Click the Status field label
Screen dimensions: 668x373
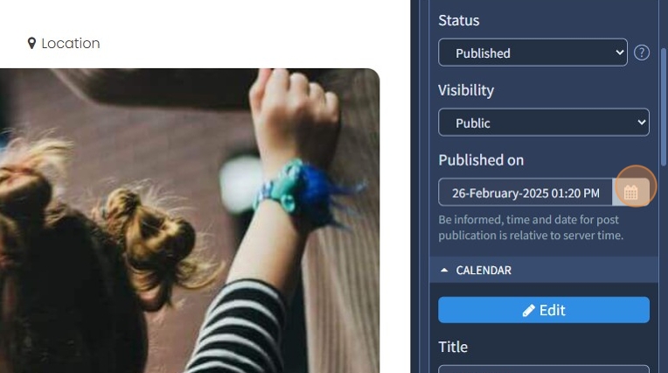[459, 20]
